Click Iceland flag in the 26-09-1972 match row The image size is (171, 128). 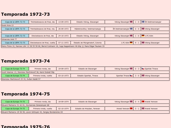tap(131, 29)
